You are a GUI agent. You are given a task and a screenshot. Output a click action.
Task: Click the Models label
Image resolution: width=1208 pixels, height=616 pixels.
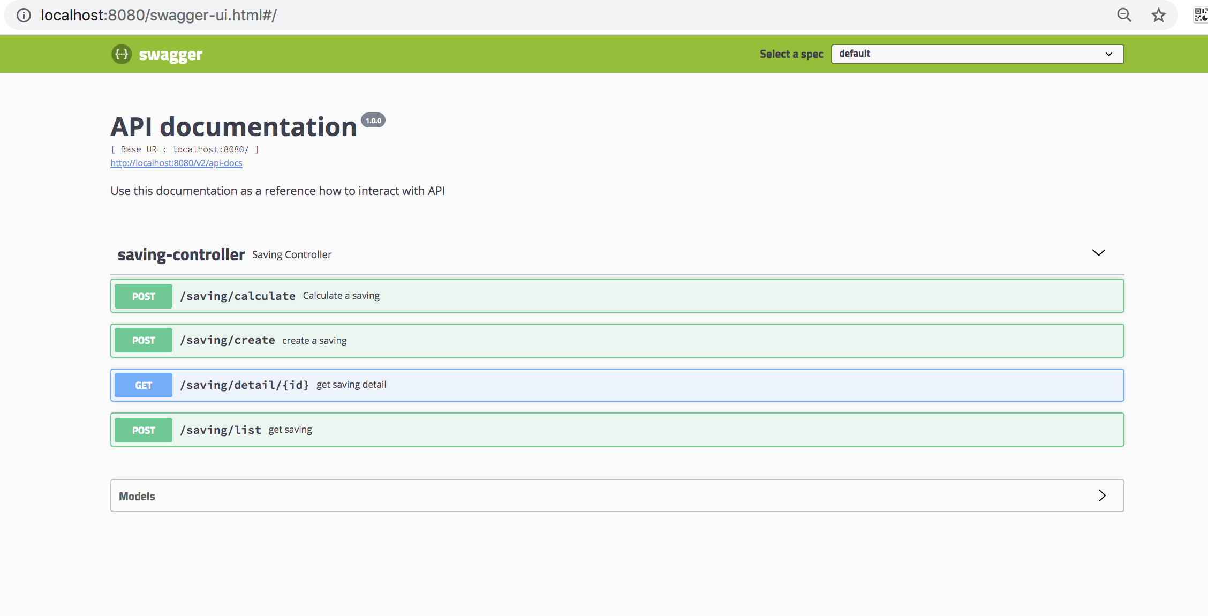tap(137, 497)
